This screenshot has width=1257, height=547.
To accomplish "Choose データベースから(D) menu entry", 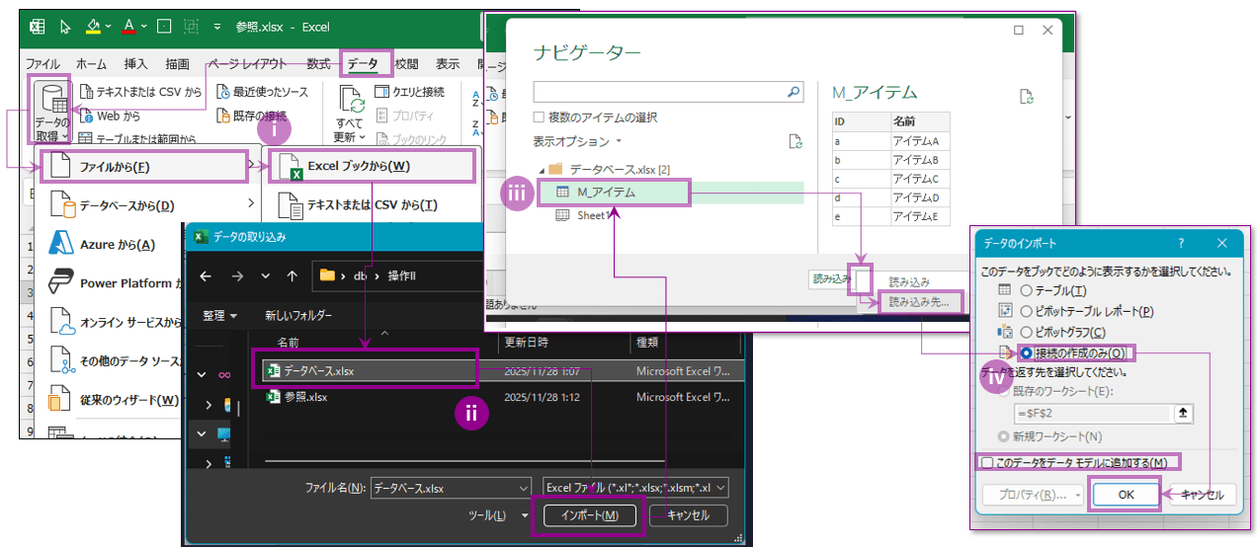I will (x=148, y=205).
